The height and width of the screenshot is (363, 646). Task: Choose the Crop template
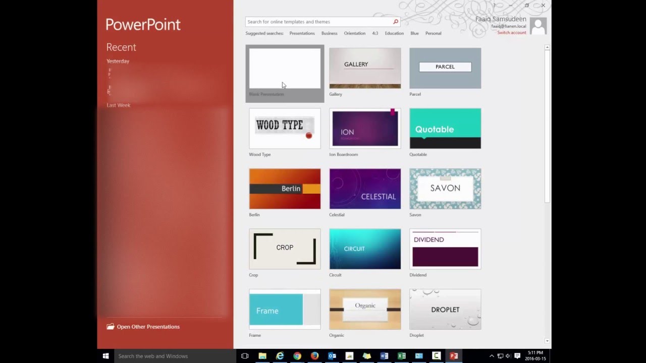click(285, 249)
